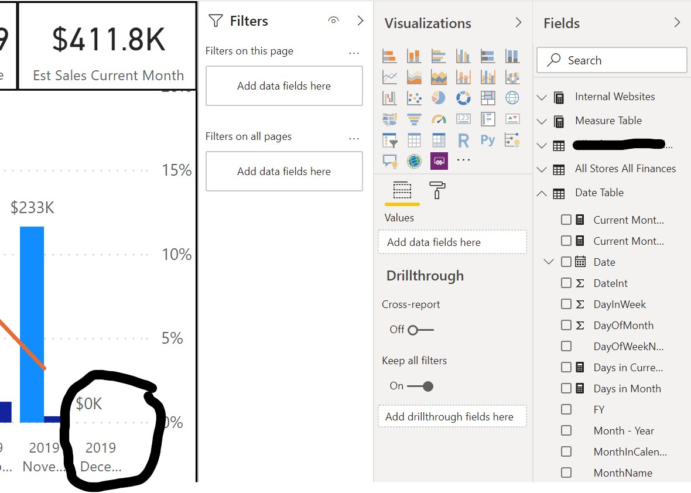691x493 pixels.
Task: Select the R script visual
Action: pyautogui.click(x=463, y=141)
